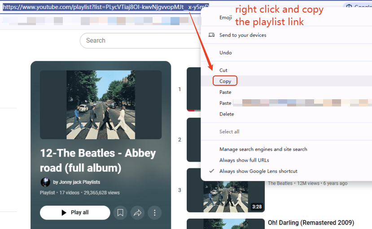This screenshot has height=229, width=372.
Task: Toggle Always show Google Lens shortcut
Action: pos(258,171)
